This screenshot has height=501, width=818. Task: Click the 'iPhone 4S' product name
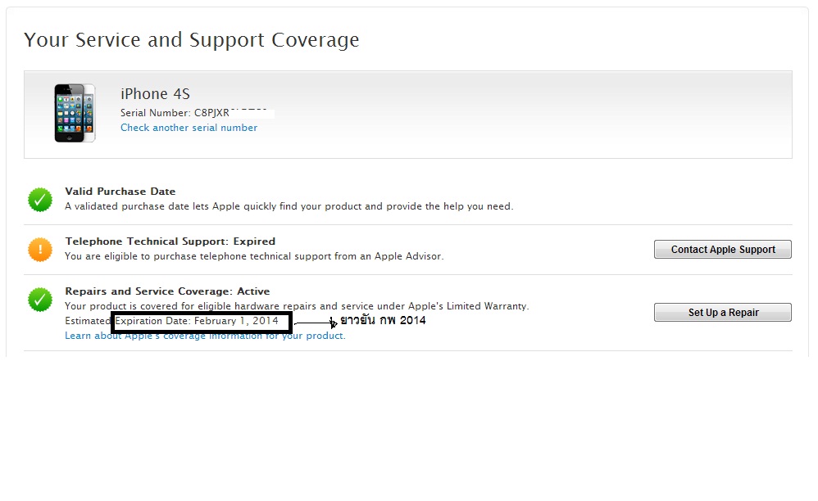pyautogui.click(x=155, y=94)
